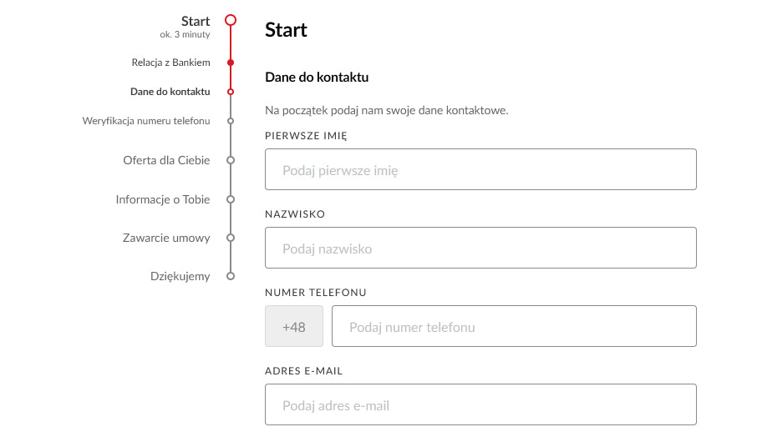757x447 pixels.
Task: Click the +48 country code box
Action: (x=293, y=326)
